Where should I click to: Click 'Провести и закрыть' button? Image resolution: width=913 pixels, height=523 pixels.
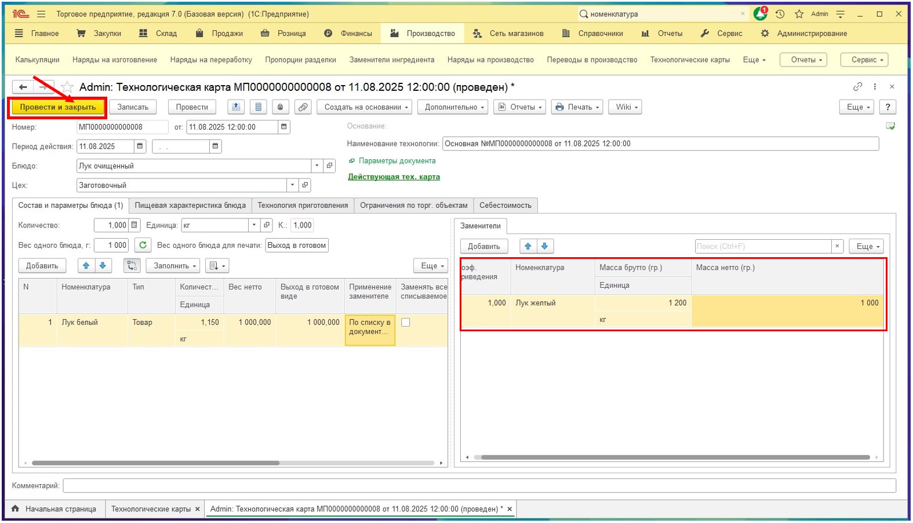[57, 107]
